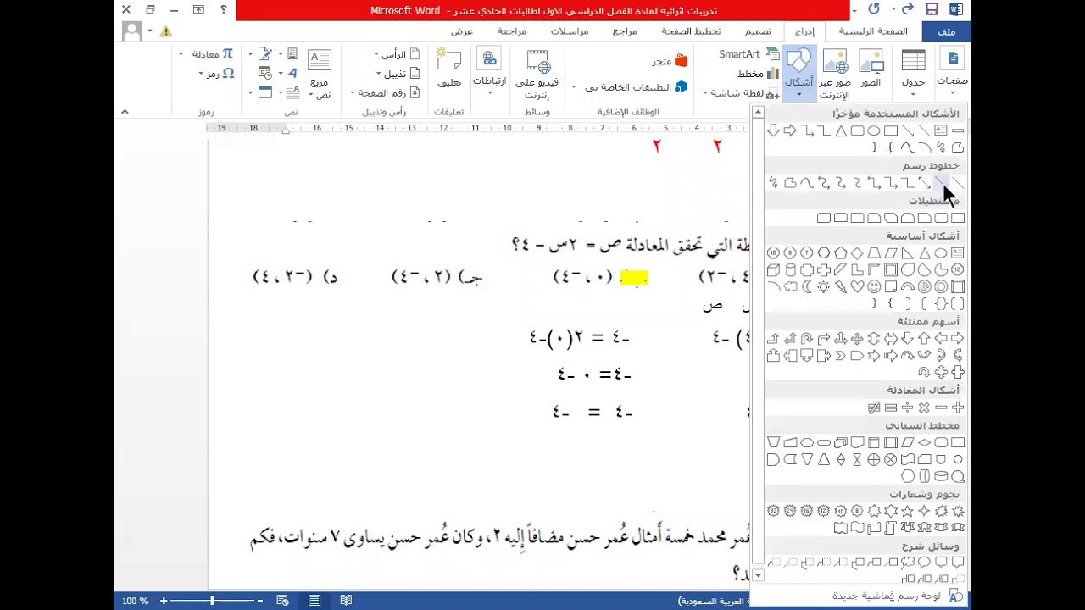This screenshot has width=1085, height=610.
Task: Choose the No Symbol basic shape
Action: pos(924,286)
